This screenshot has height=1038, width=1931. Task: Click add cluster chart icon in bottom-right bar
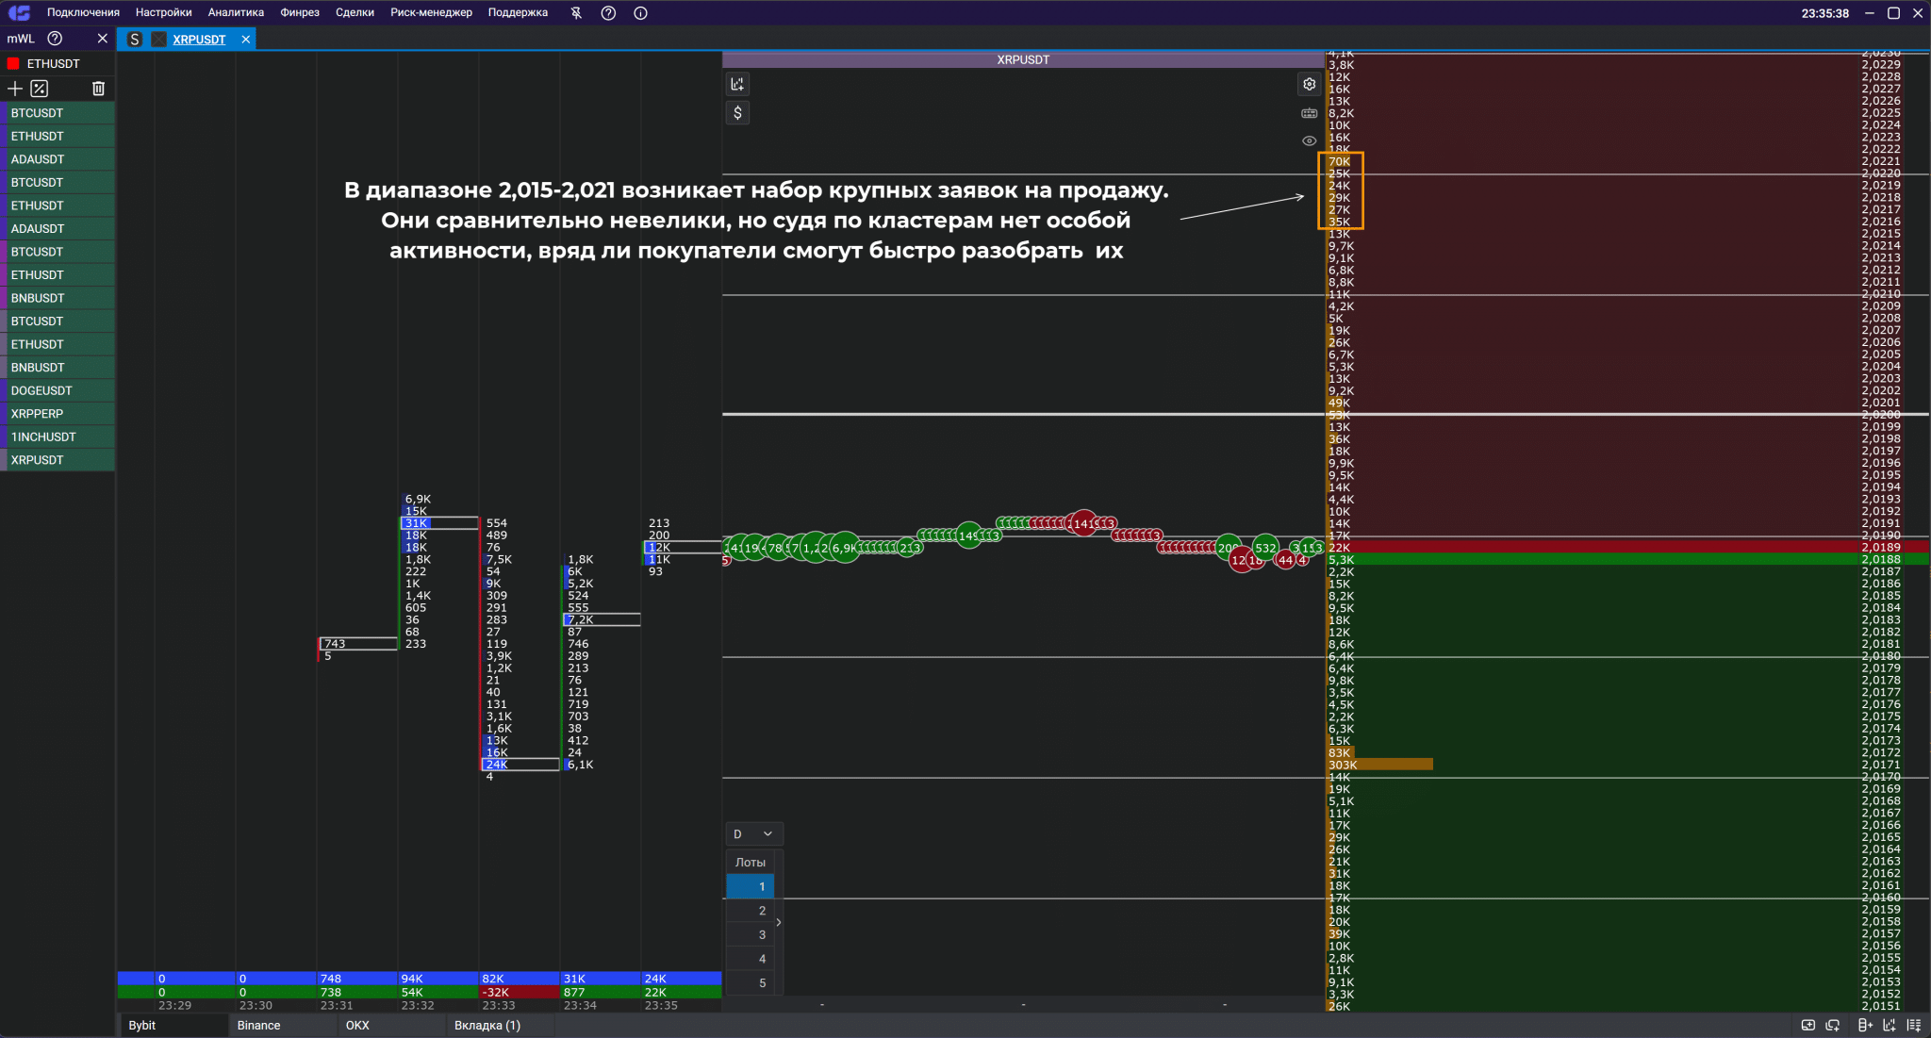[x=1889, y=1025]
